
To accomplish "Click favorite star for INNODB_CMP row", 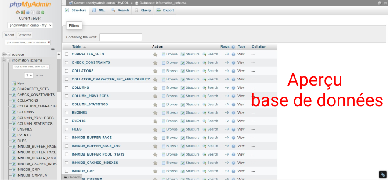I will tap(155, 171).
